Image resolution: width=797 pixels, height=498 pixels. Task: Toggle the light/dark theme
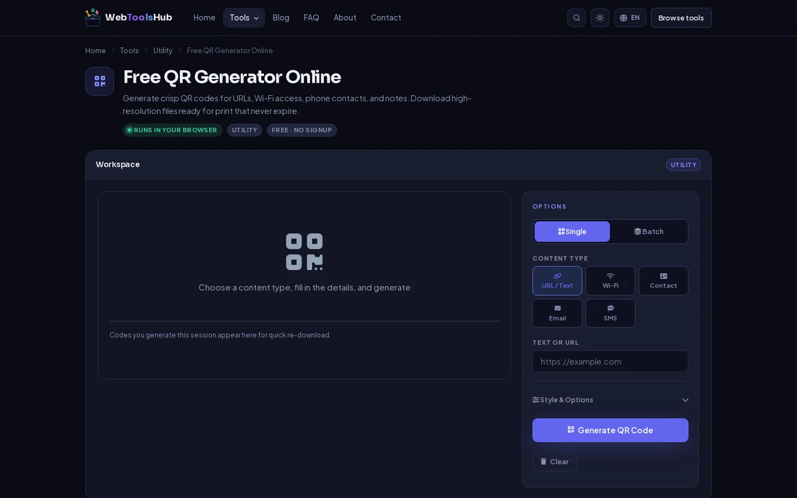600,17
